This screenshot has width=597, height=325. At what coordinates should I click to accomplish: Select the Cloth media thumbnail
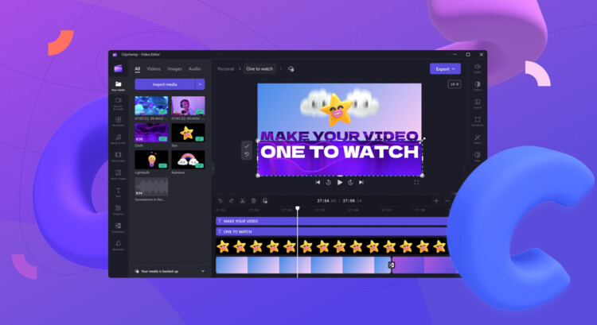tap(151, 133)
